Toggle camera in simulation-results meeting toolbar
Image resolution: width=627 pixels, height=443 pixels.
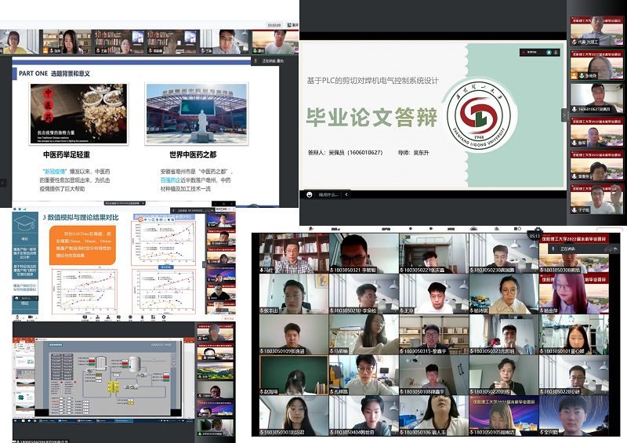(x=30, y=317)
